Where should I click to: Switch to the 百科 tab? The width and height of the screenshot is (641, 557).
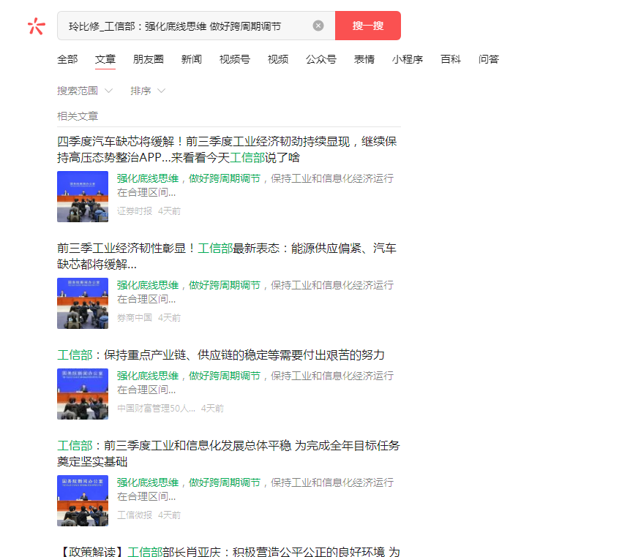point(451,59)
